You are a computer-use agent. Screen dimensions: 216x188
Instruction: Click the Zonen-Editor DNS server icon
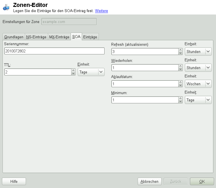[x=6, y=7]
